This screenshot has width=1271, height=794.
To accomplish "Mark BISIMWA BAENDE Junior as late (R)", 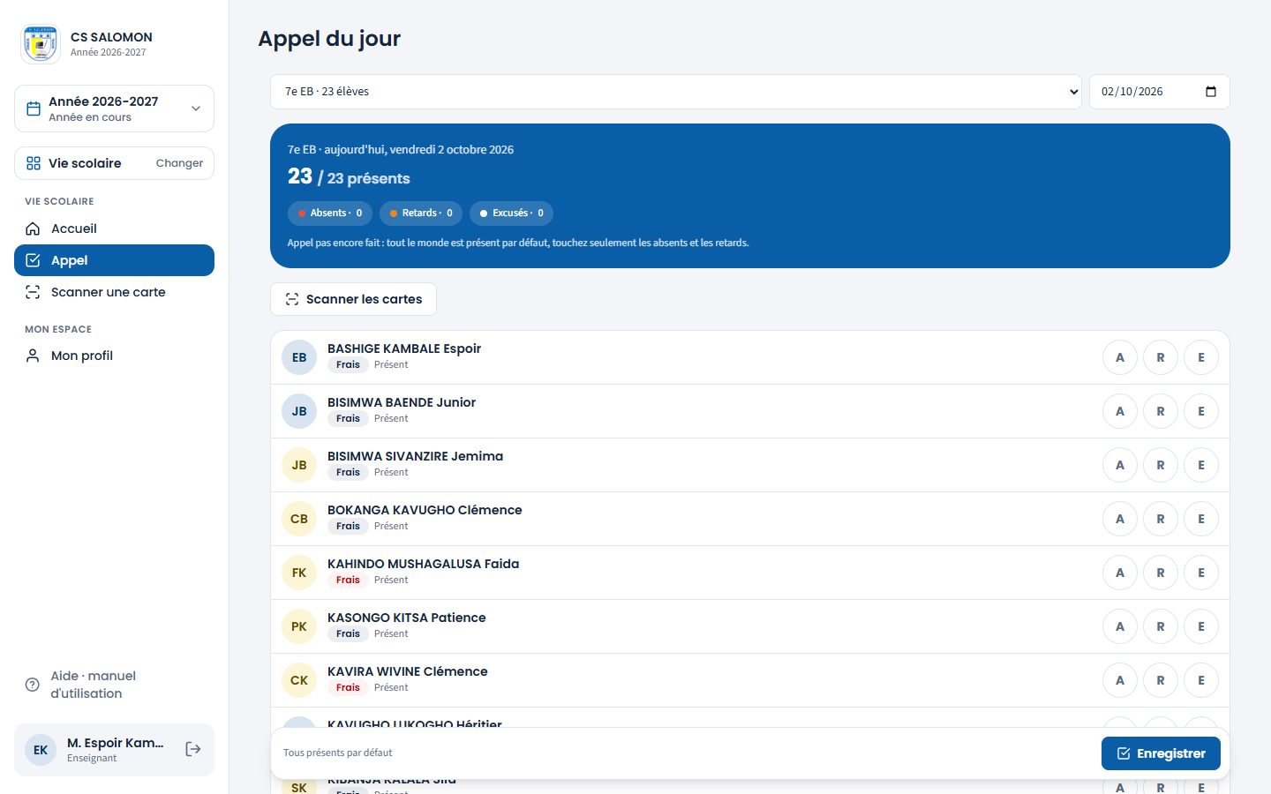I will point(1161,411).
